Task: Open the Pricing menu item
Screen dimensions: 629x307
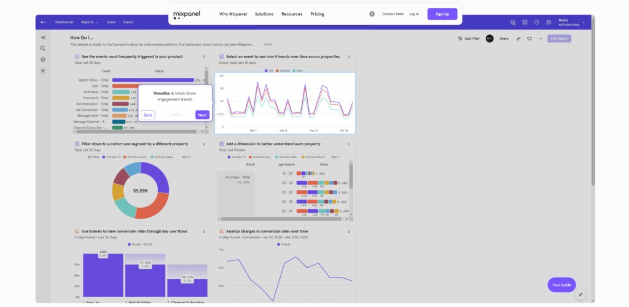Action: tap(318, 14)
